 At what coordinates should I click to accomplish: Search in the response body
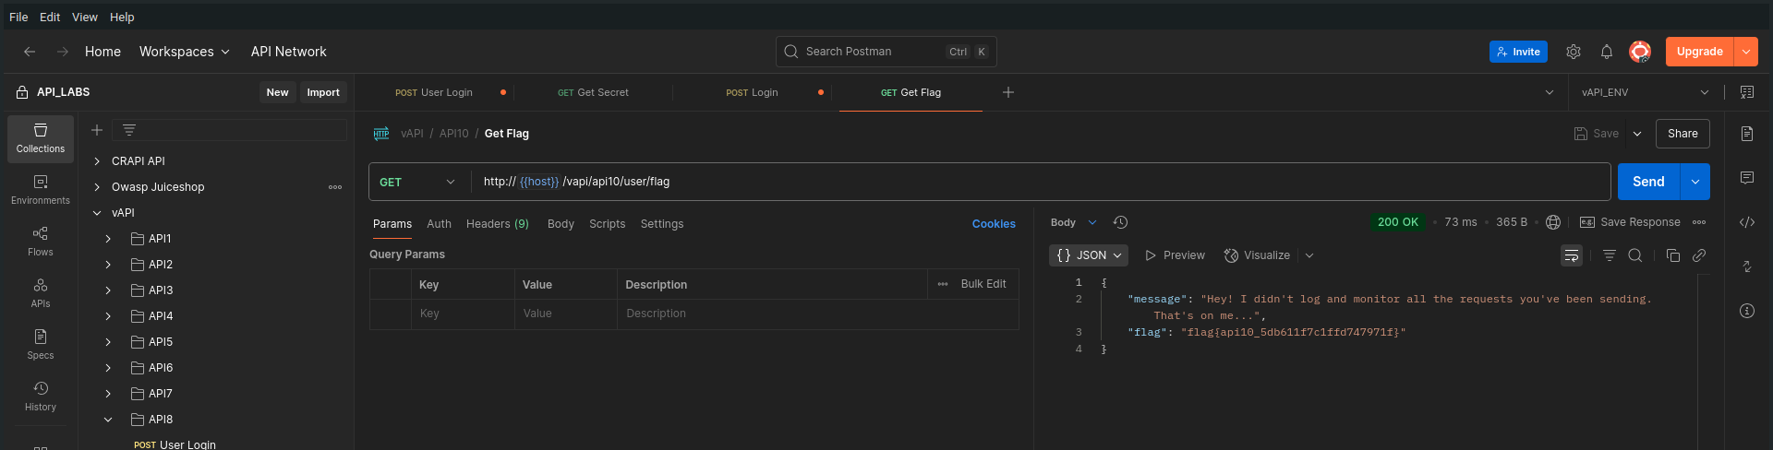pyautogui.click(x=1635, y=255)
